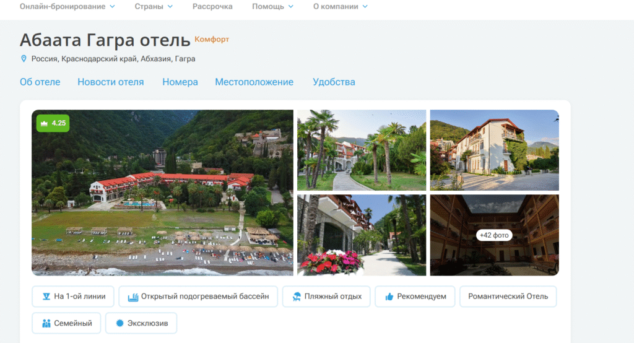Viewport: 634px width, 343px height.
Task: Click the hotel address text
Action: click(x=113, y=59)
